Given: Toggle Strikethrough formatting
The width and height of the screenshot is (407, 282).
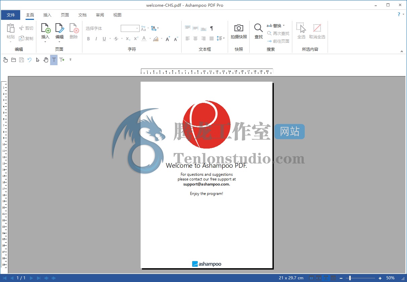Looking at the screenshot, I should pyautogui.click(x=116, y=39).
